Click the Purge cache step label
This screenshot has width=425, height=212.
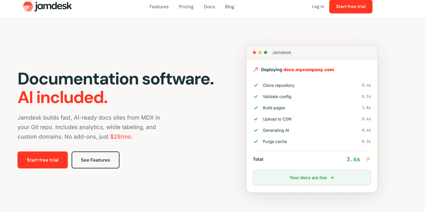[275, 142]
